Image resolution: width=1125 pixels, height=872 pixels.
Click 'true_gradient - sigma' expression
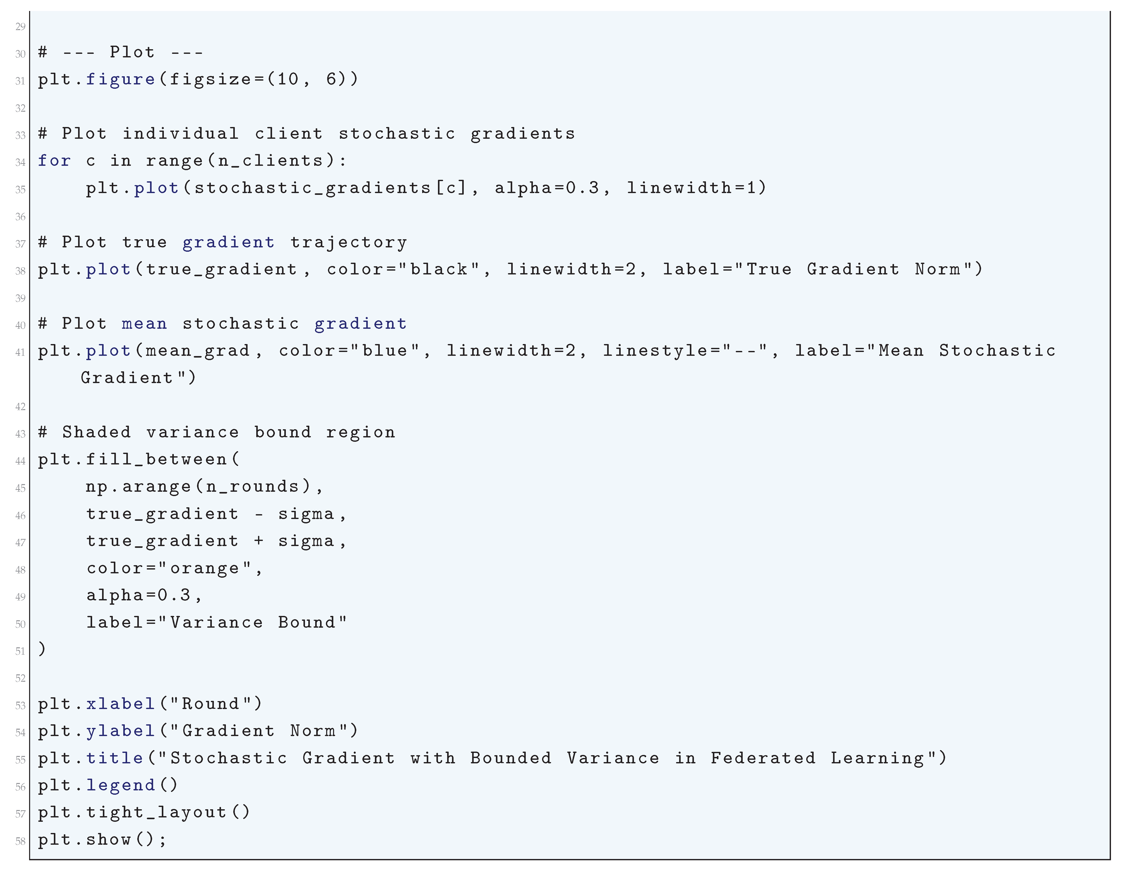tap(210, 514)
